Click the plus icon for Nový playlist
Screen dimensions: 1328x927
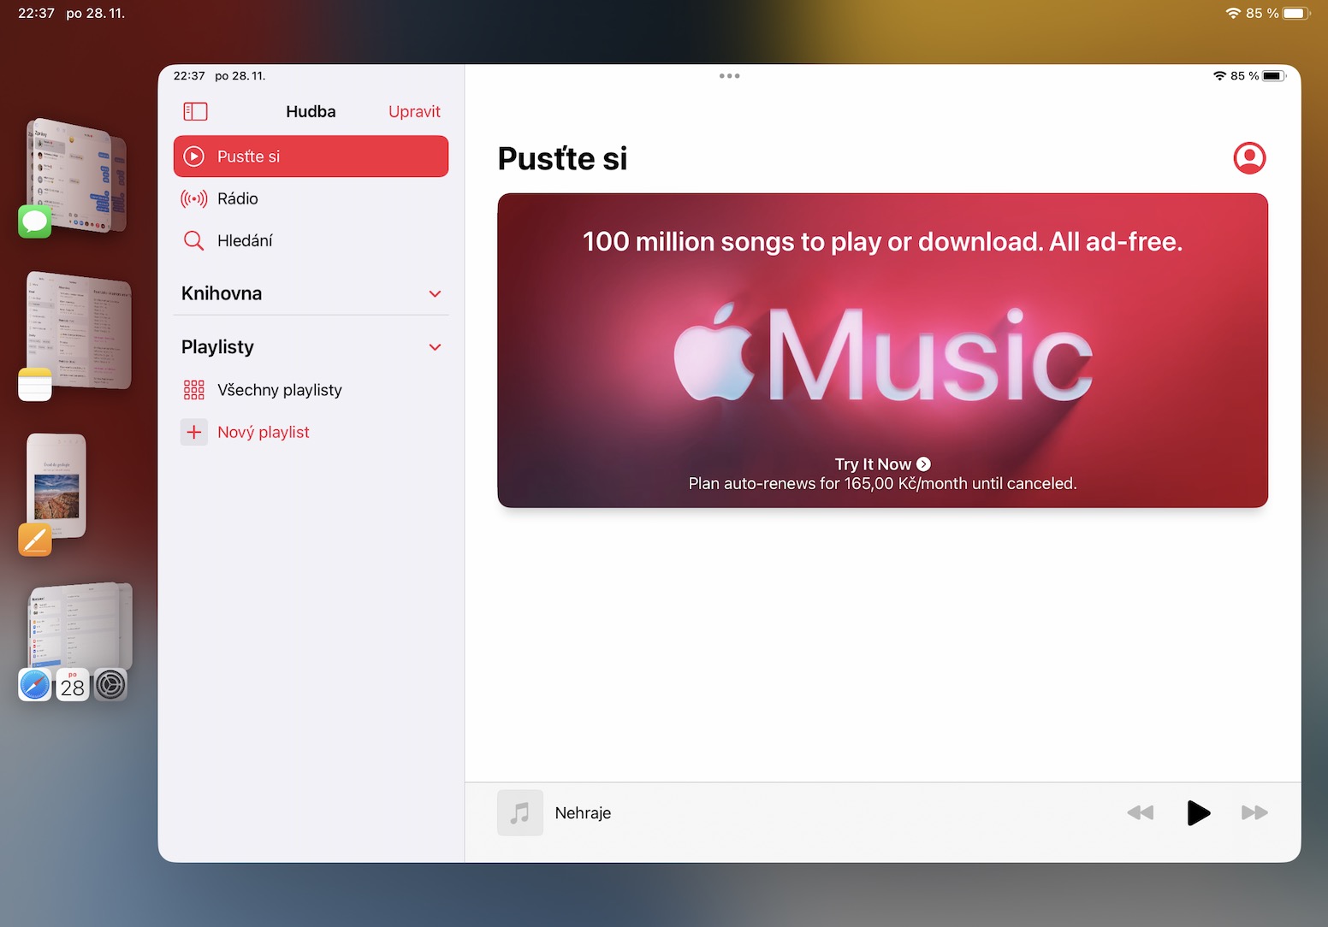[x=194, y=432]
